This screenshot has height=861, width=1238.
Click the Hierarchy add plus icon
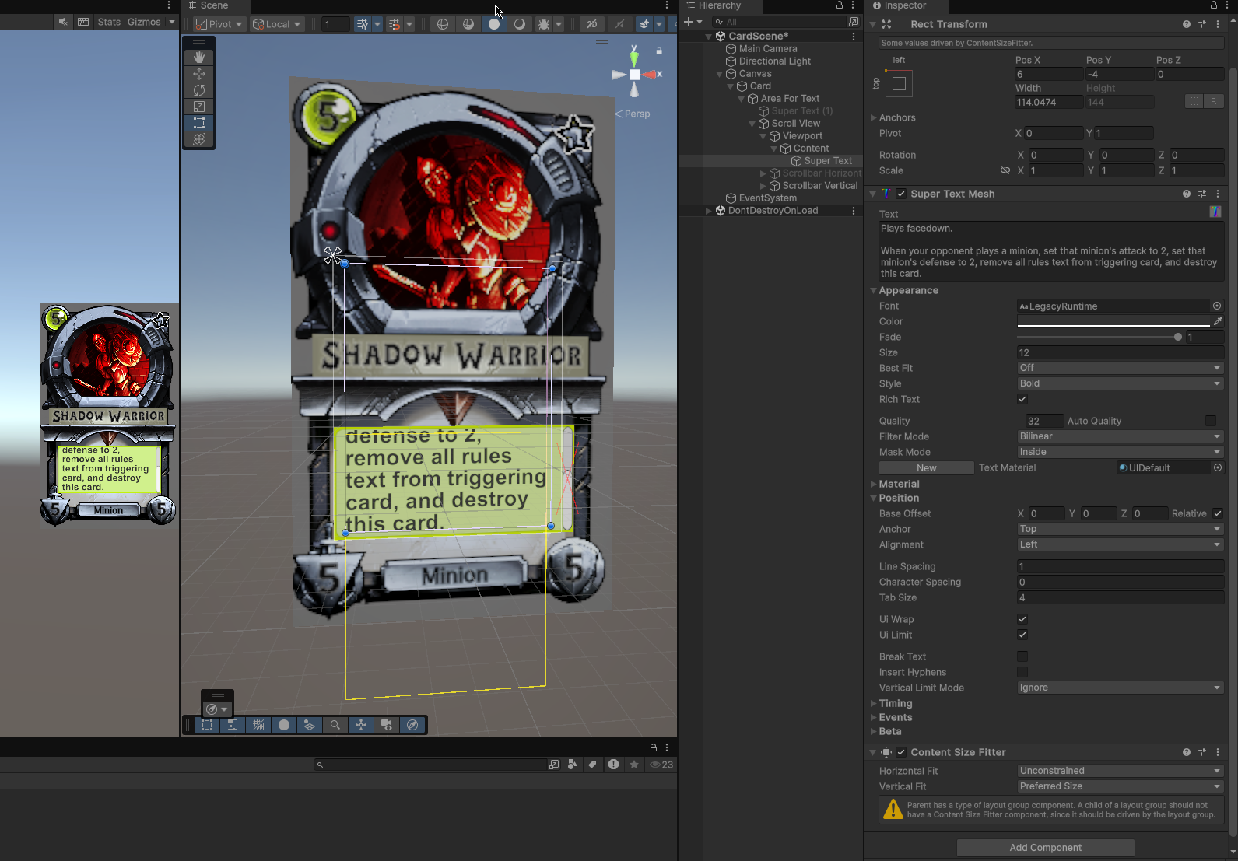click(x=689, y=22)
